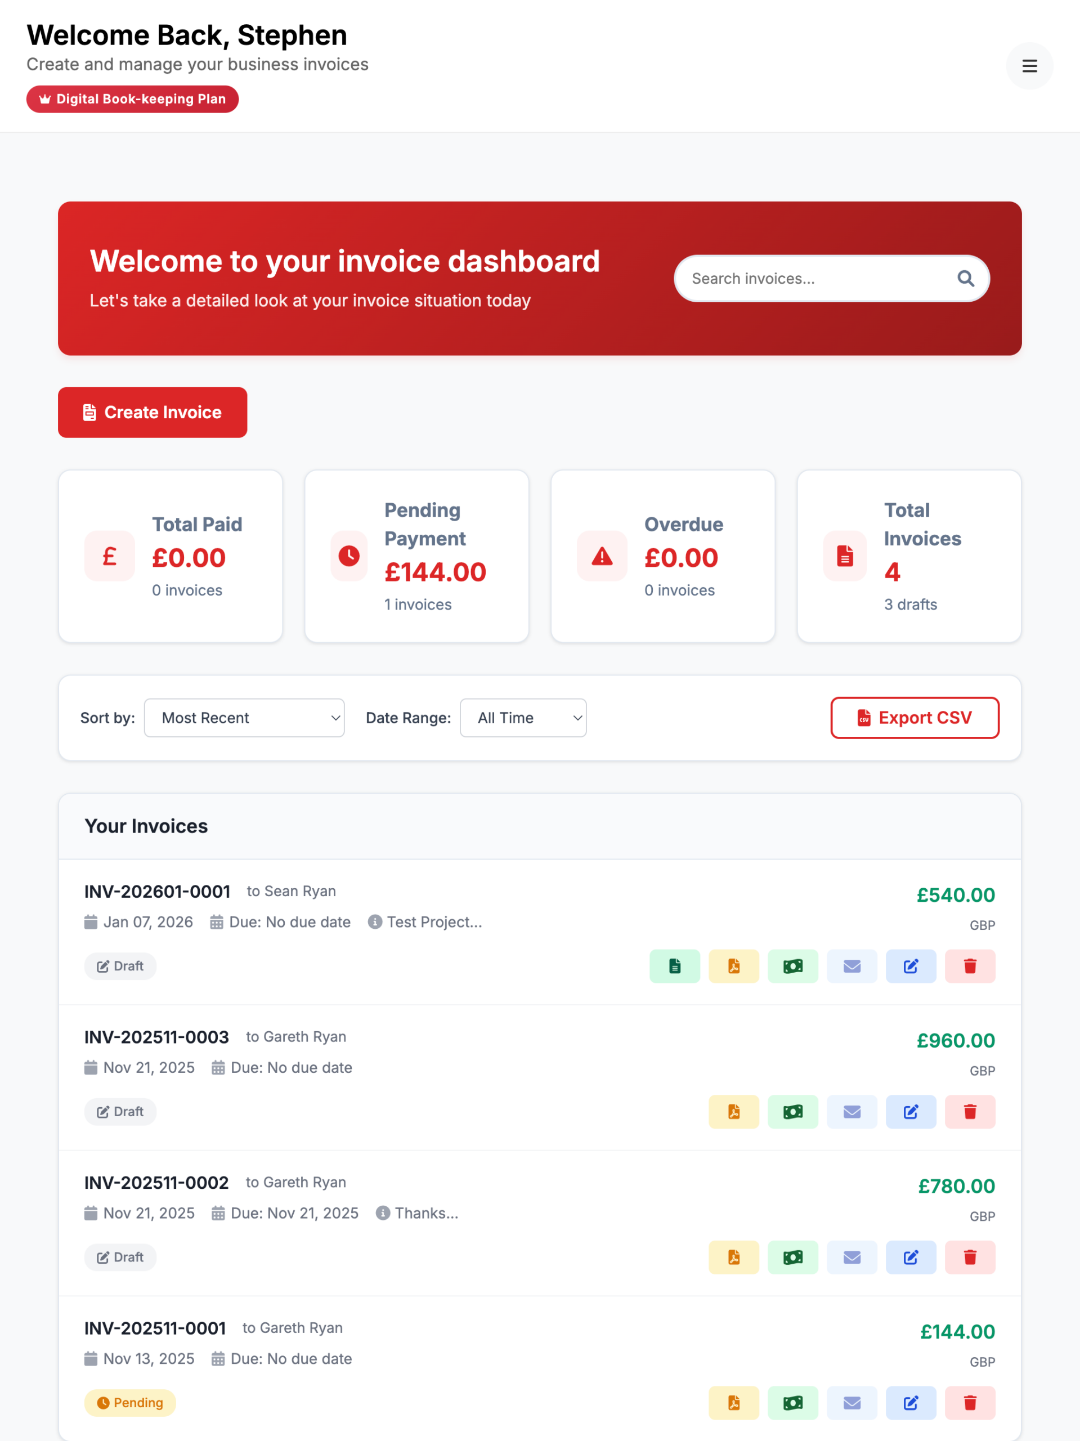1080x1441 pixels.
Task: Edit the pending invoice INV-202511-0001
Action: click(911, 1403)
